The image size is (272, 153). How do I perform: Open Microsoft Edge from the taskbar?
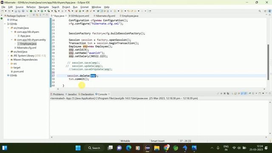128,148
